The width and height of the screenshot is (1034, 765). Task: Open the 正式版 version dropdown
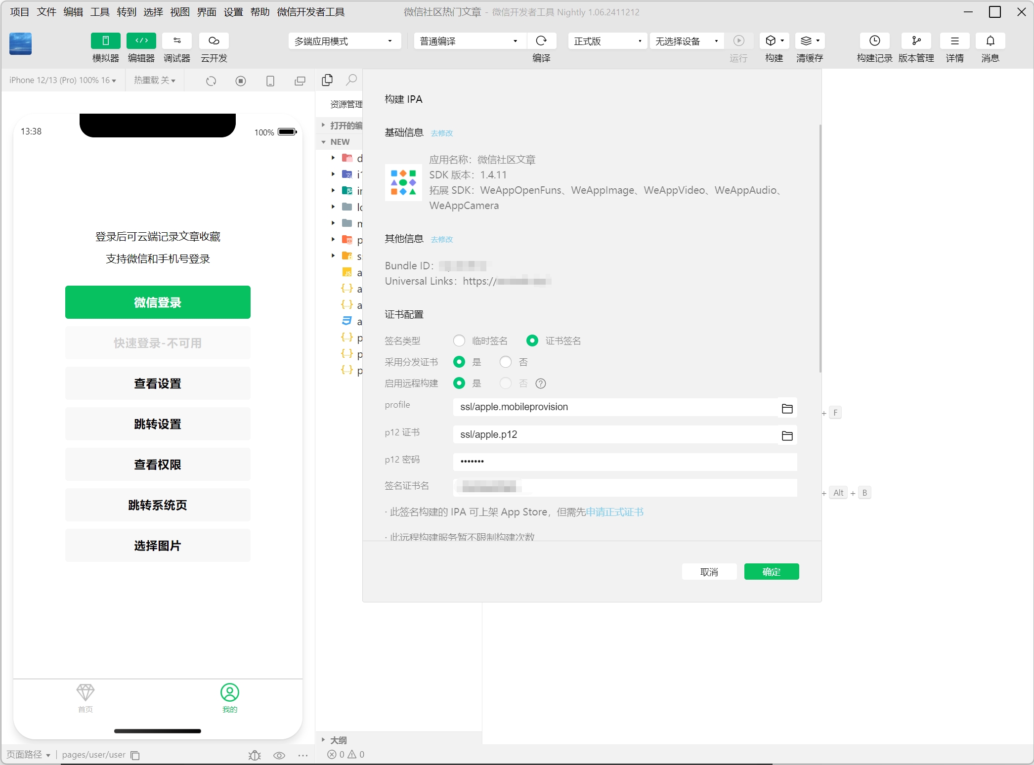coord(607,41)
